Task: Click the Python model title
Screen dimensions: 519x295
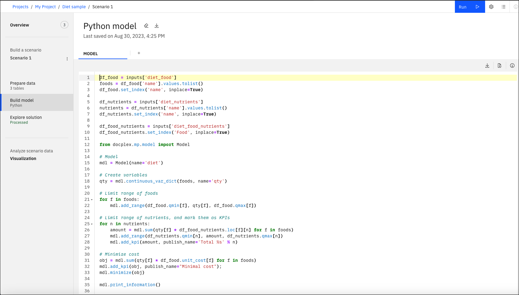Action: [110, 26]
